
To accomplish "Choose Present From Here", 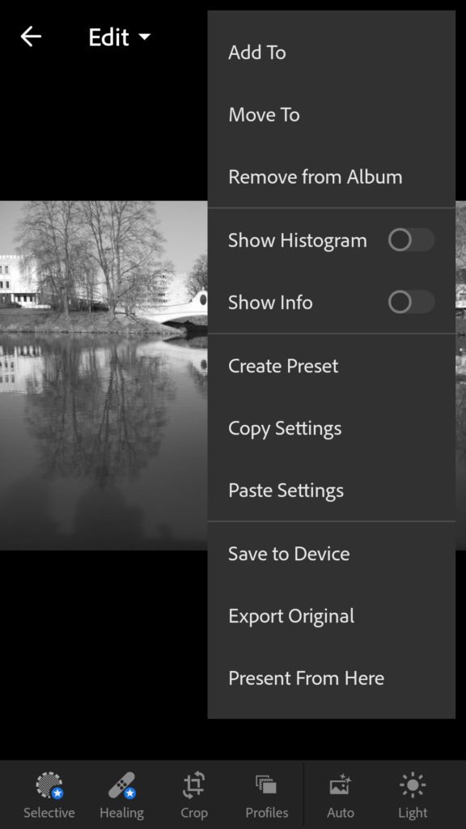I will [331, 678].
